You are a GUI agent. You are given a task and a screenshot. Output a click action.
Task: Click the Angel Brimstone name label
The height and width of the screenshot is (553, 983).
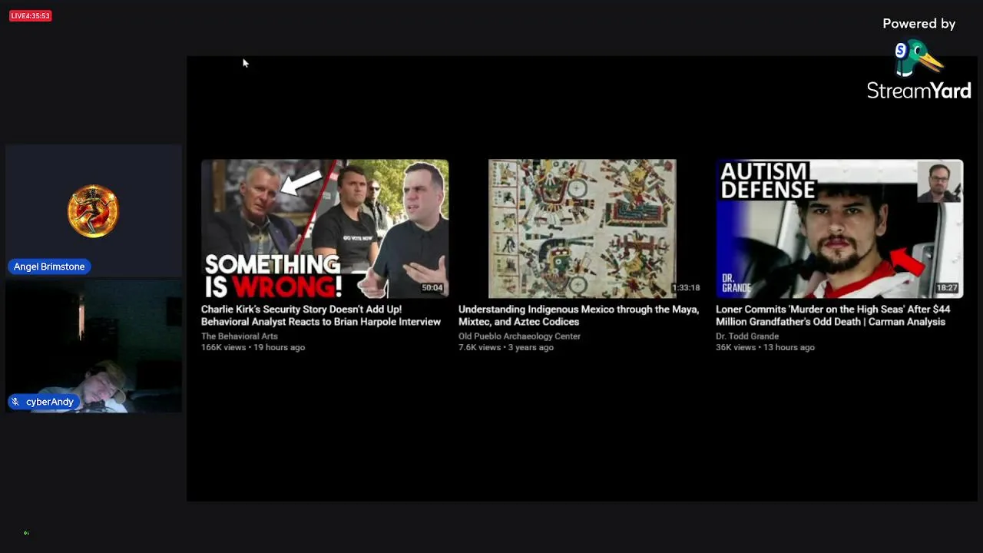(49, 267)
